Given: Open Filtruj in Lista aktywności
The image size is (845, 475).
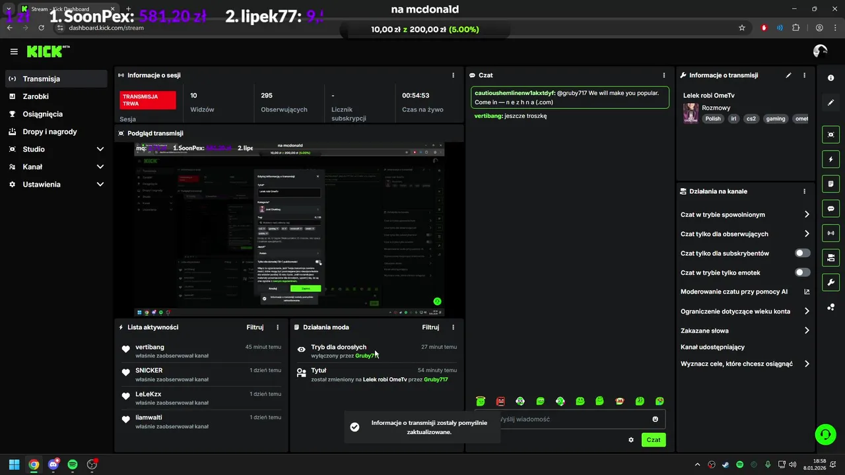Looking at the screenshot, I should (255, 327).
